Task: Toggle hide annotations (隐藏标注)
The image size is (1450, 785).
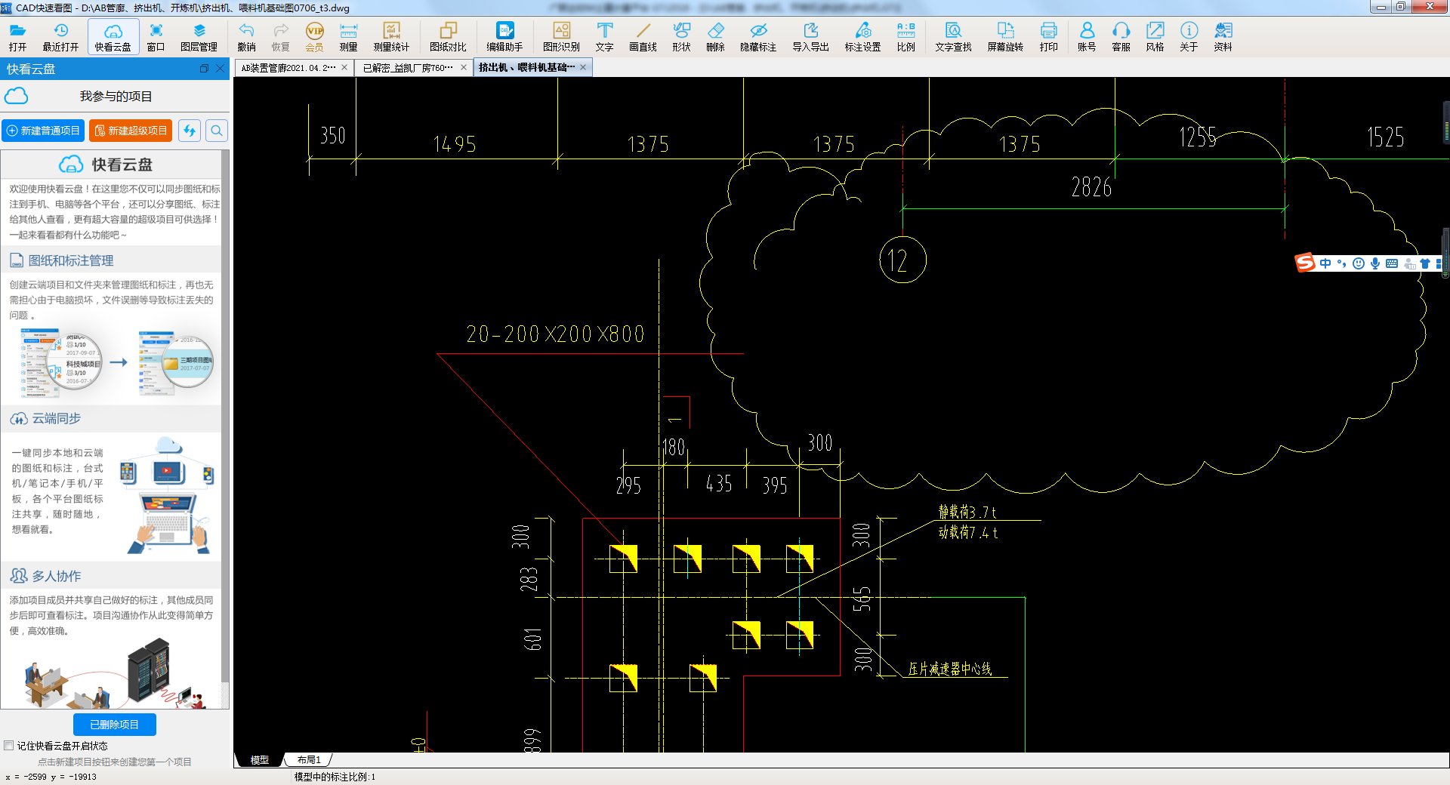Action: pyautogui.click(x=758, y=36)
